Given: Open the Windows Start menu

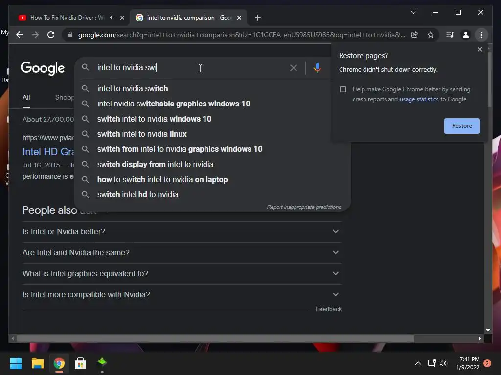Looking at the screenshot, I should (x=16, y=363).
